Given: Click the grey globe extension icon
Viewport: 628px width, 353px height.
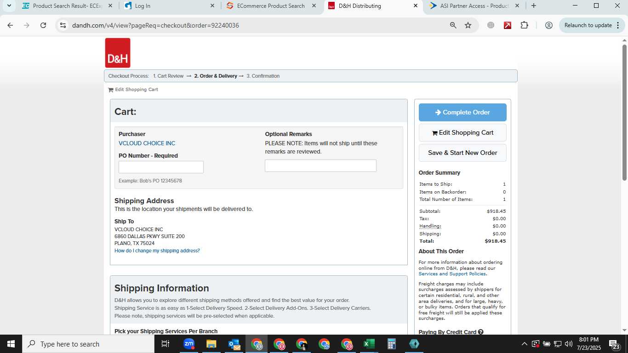Looking at the screenshot, I should click(x=491, y=25).
